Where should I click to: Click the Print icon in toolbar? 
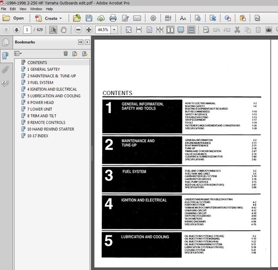click(113, 18)
